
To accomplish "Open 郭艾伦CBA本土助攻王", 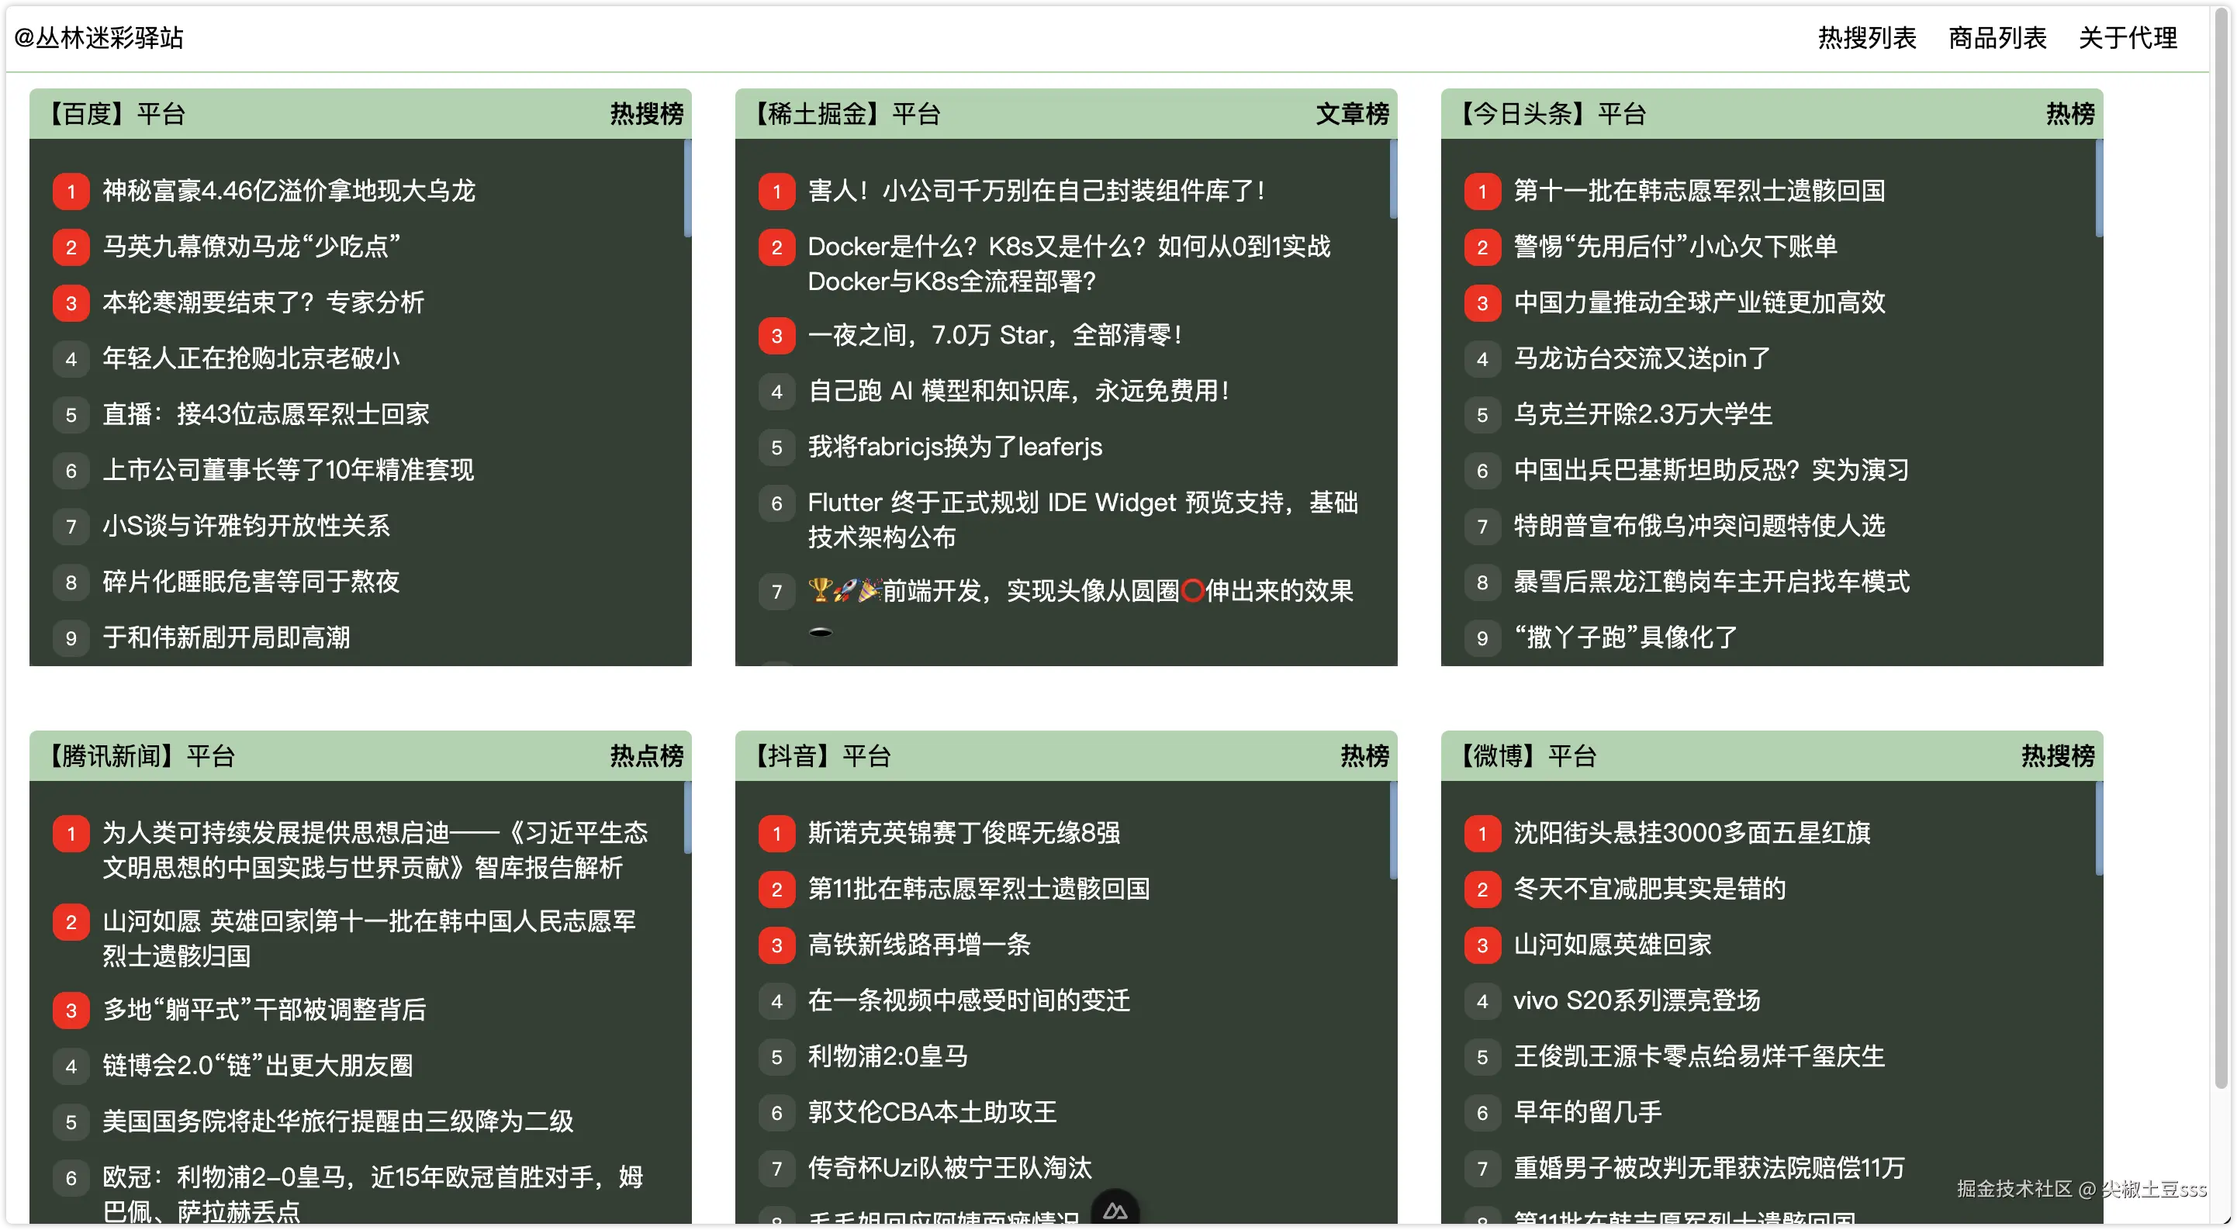I will 932,1113.
